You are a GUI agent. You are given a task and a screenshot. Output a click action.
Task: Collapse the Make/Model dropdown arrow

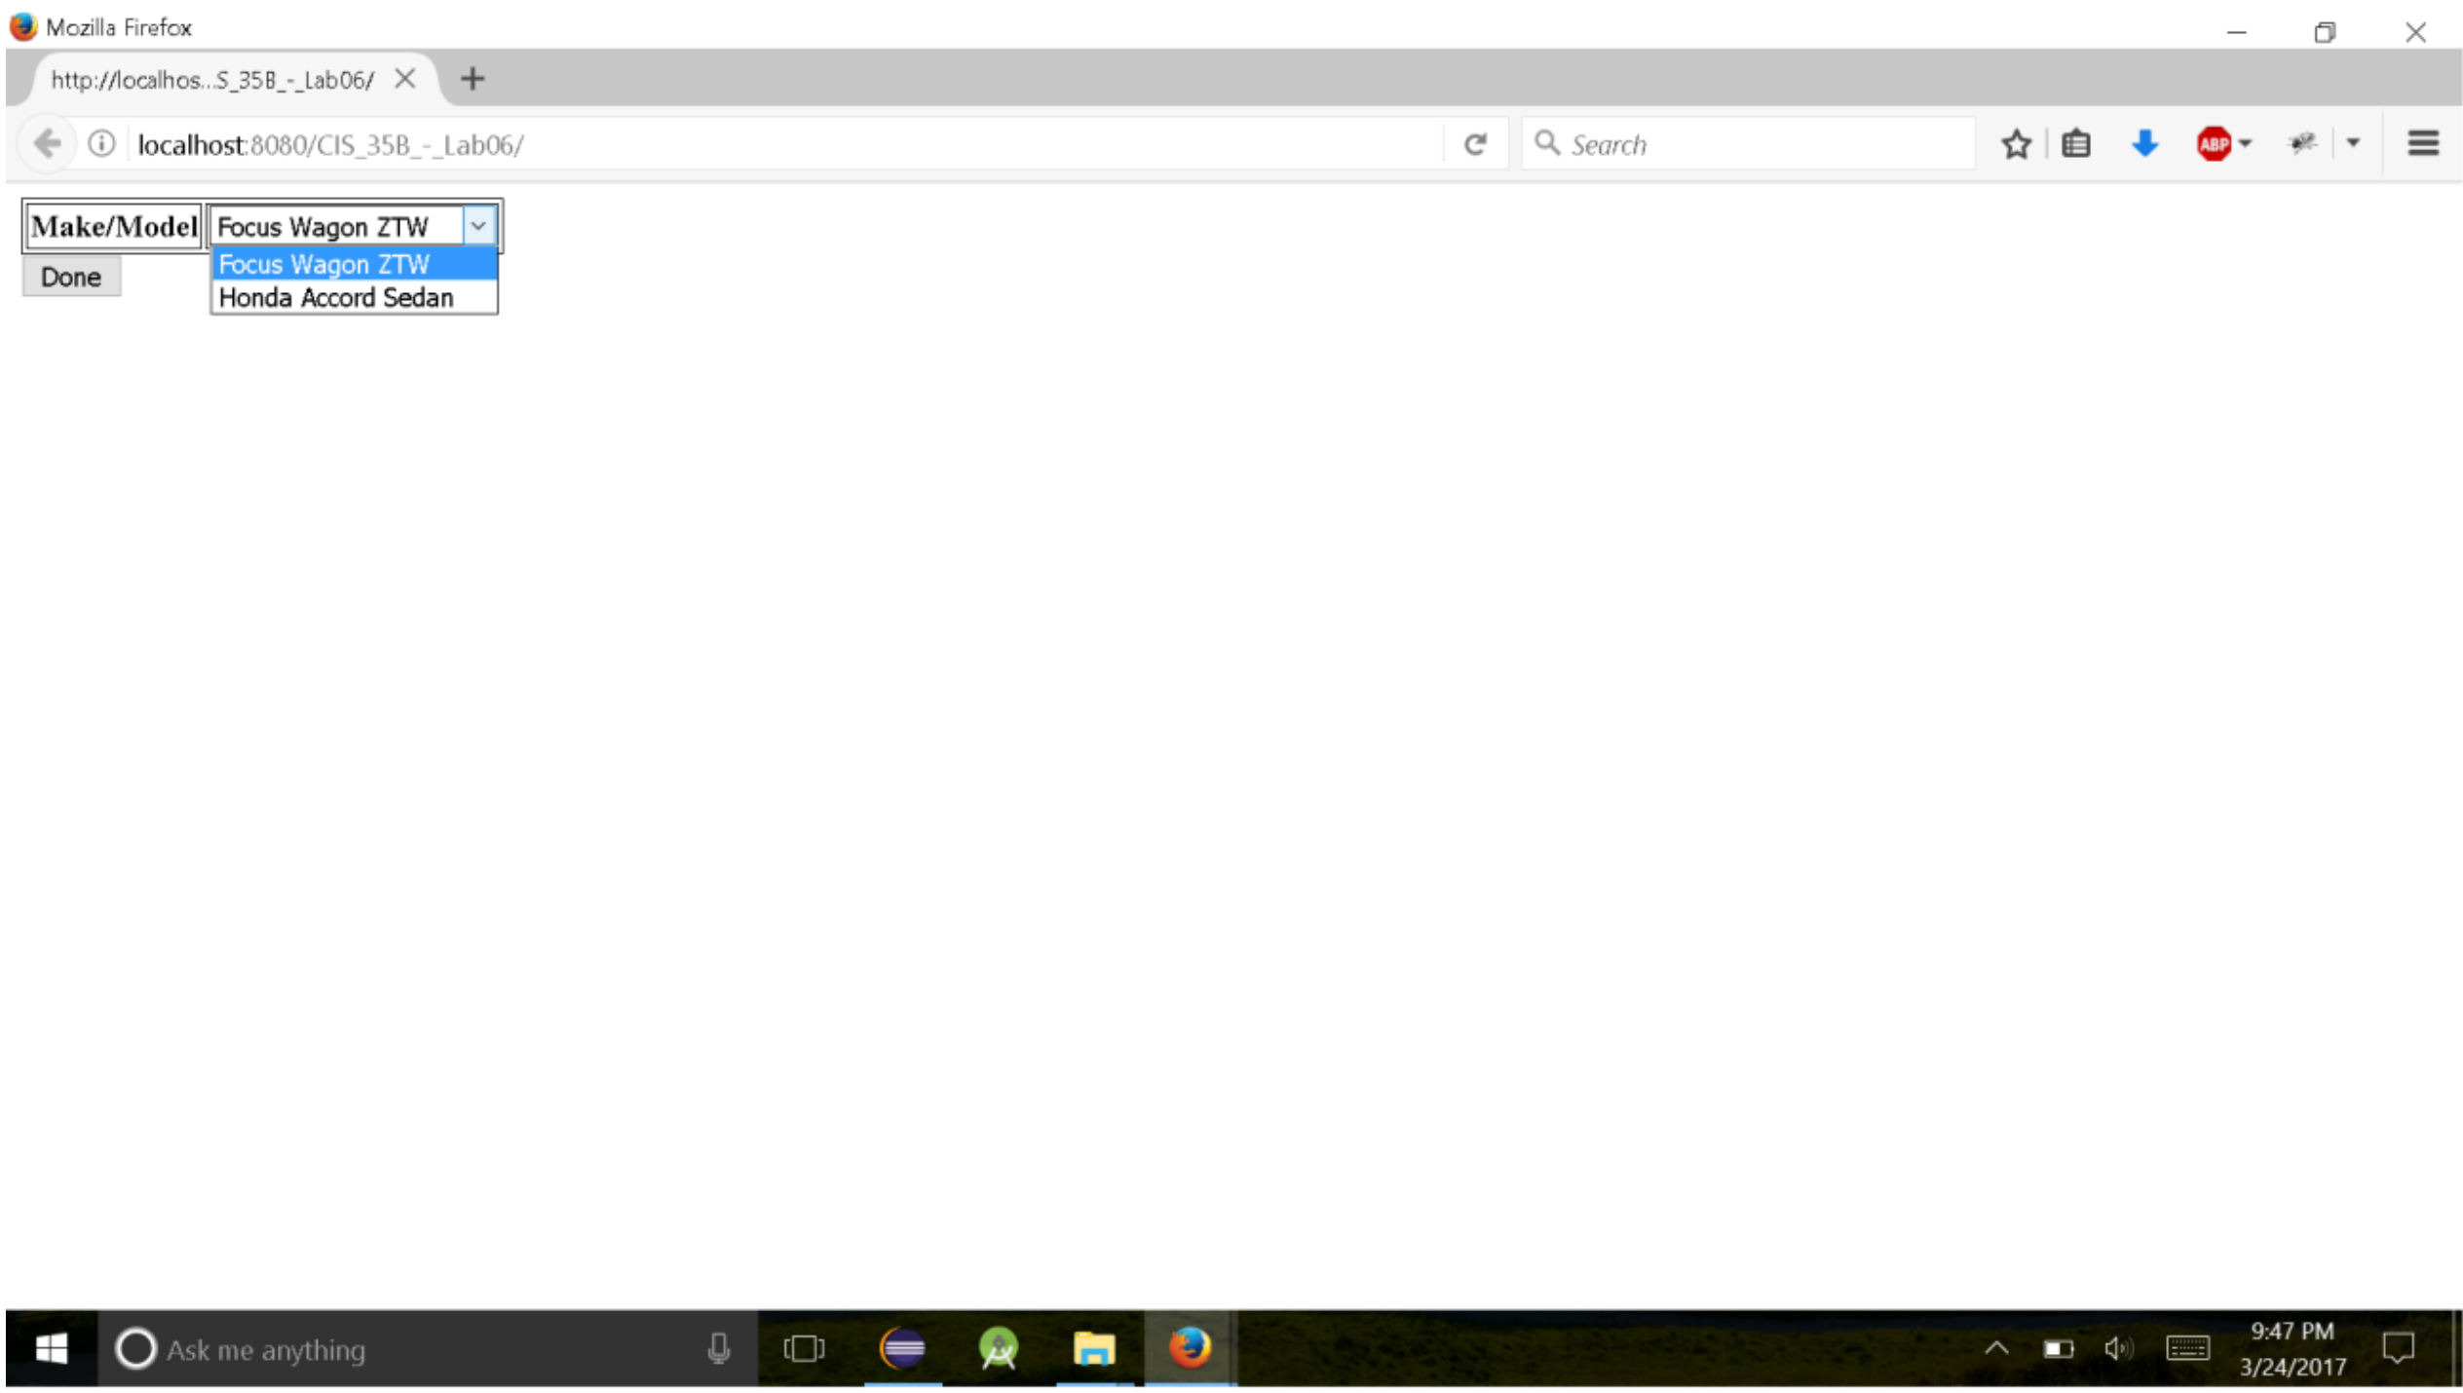tap(477, 226)
